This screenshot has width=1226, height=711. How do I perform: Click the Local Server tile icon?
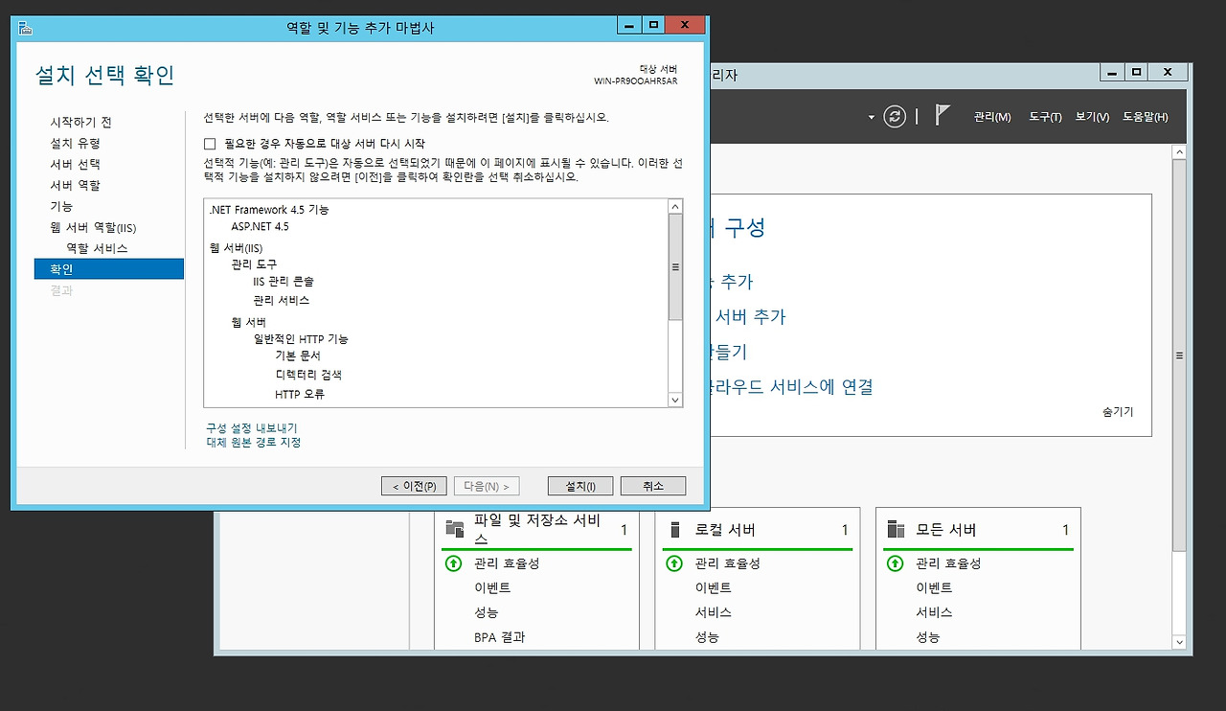(675, 529)
